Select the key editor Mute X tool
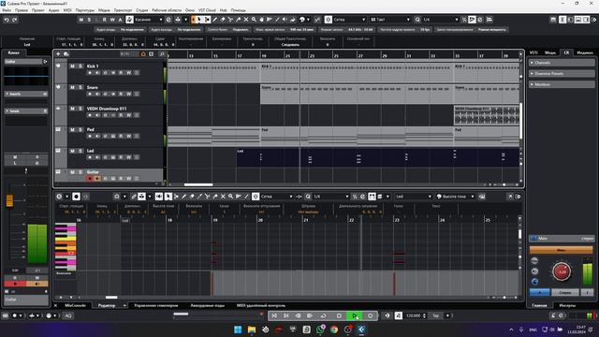 coord(223,197)
